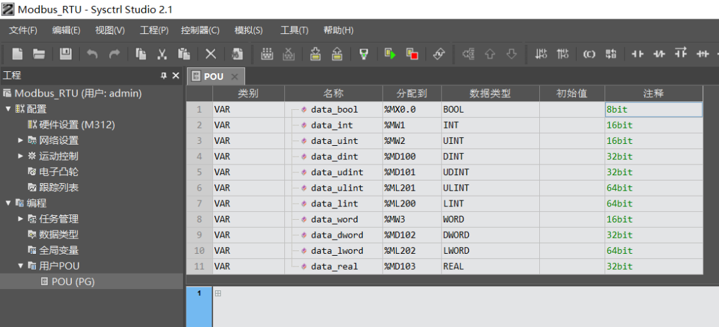
Task: Click the ladder branch icon in toolbar
Action: coord(469,54)
